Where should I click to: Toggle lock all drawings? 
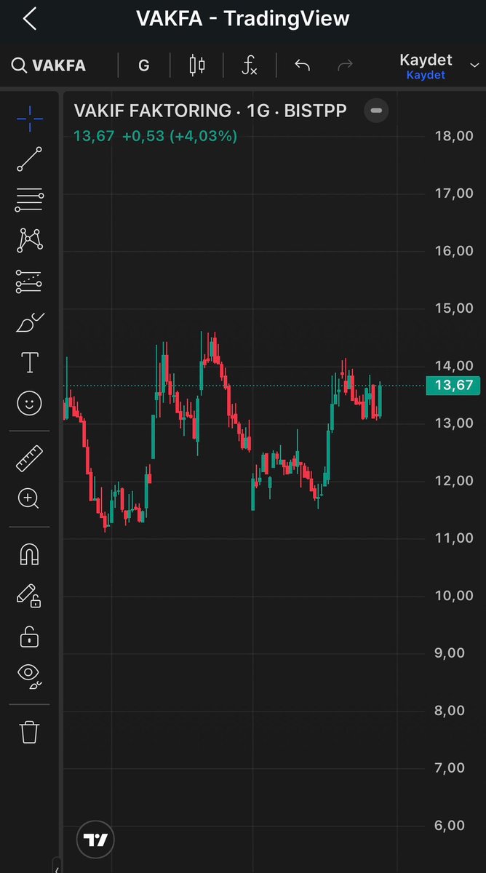click(x=30, y=637)
